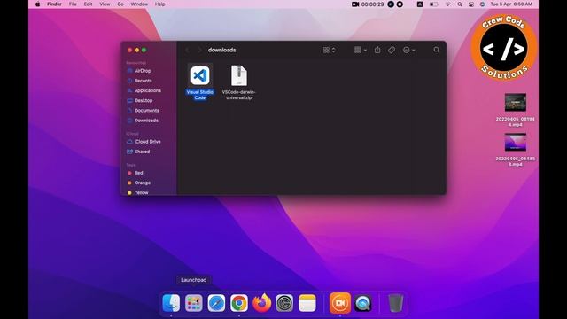Open the Finder menu
Screen dimensions: 567x319
(54, 4)
